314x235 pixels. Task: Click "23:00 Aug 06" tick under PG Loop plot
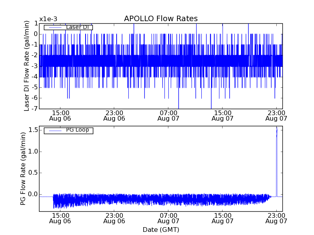[x=114, y=219]
